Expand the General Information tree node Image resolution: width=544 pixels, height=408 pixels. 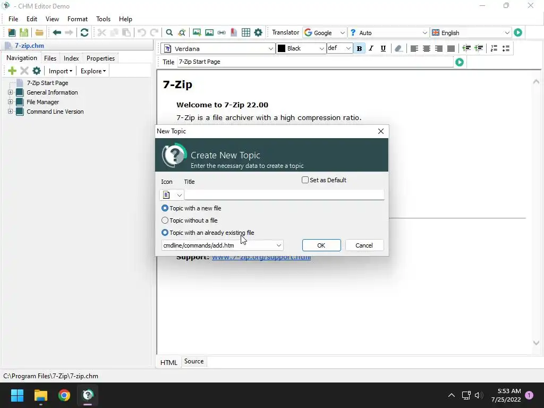pyautogui.click(x=11, y=92)
